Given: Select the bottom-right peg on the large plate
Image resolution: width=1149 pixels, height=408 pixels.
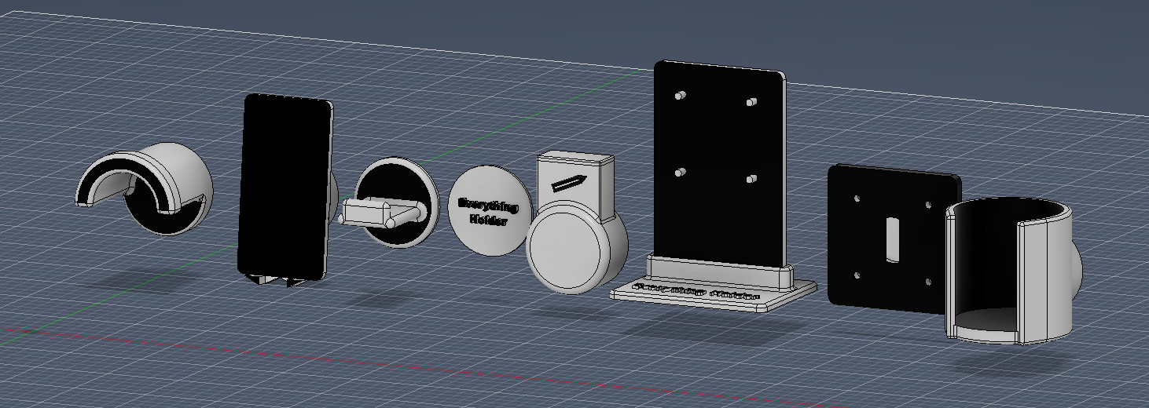Looking at the screenshot, I should [x=753, y=180].
